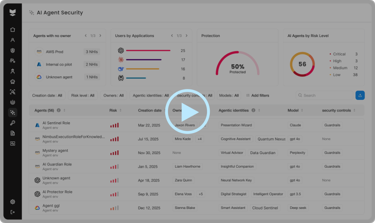Click the Cloud Sentinel identity tag

point(265,208)
